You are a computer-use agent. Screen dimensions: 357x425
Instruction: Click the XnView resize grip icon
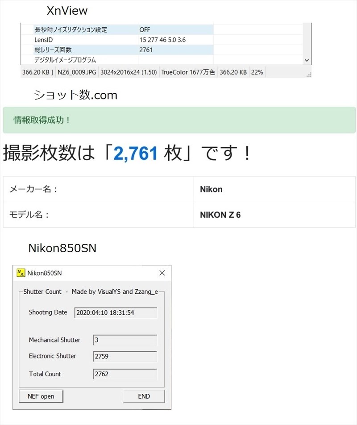(x=309, y=75)
